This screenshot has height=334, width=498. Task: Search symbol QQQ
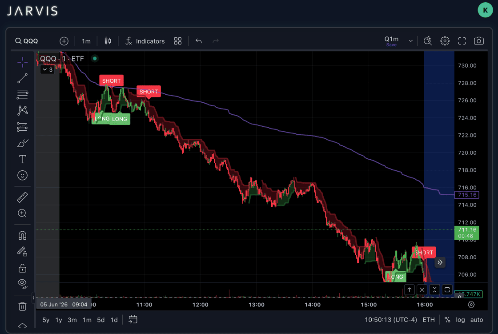pyautogui.click(x=27, y=41)
